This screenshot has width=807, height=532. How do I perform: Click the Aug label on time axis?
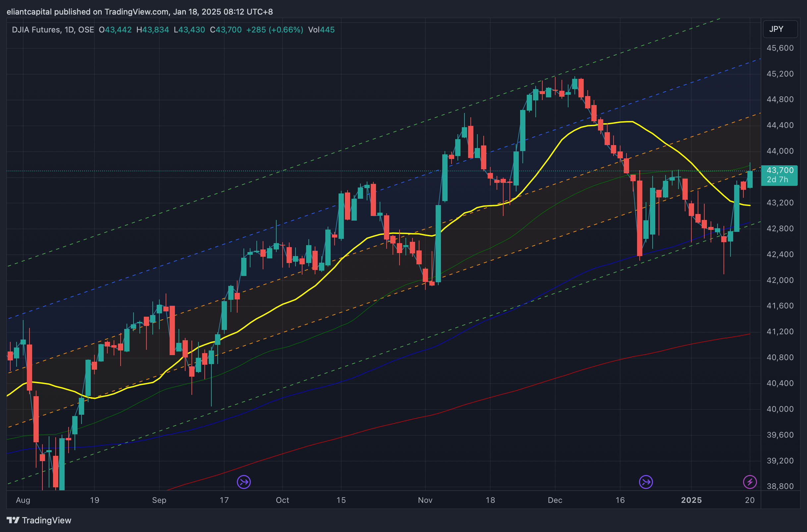pyautogui.click(x=23, y=500)
